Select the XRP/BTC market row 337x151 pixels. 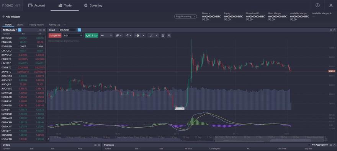coord(23,71)
